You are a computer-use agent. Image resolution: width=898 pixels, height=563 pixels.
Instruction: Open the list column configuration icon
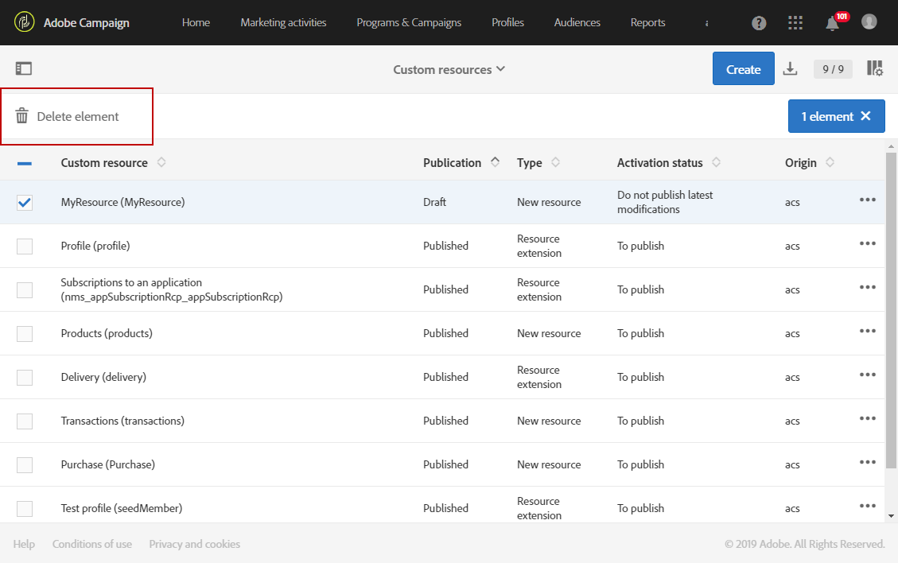tap(875, 69)
